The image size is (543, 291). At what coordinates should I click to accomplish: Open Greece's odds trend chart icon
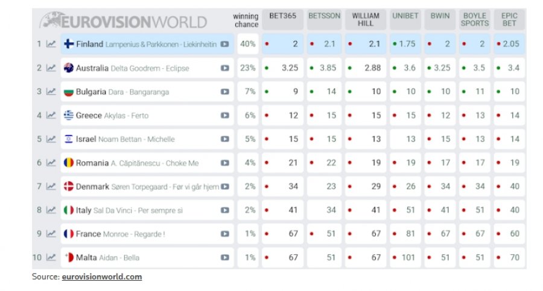coord(51,115)
